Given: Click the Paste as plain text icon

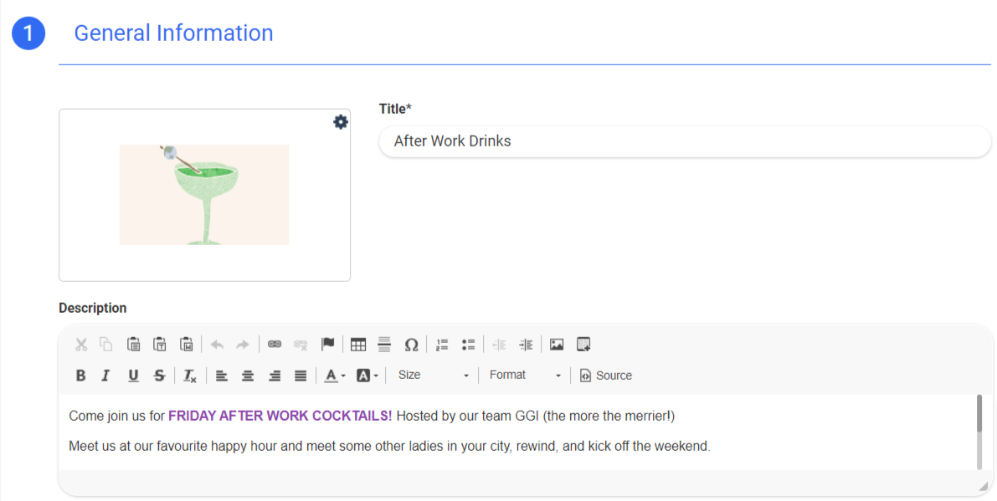Looking at the screenshot, I should pyautogui.click(x=160, y=345).
